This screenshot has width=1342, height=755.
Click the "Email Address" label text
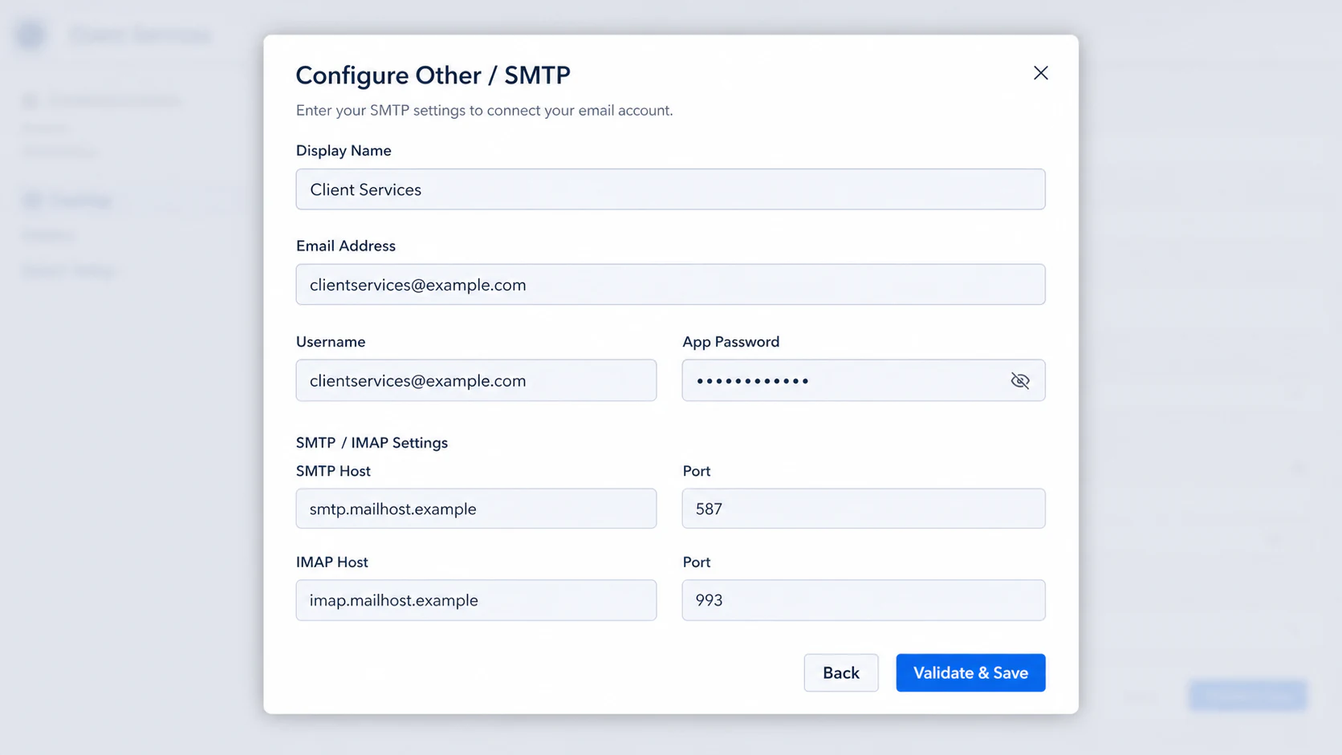[346, 246]
